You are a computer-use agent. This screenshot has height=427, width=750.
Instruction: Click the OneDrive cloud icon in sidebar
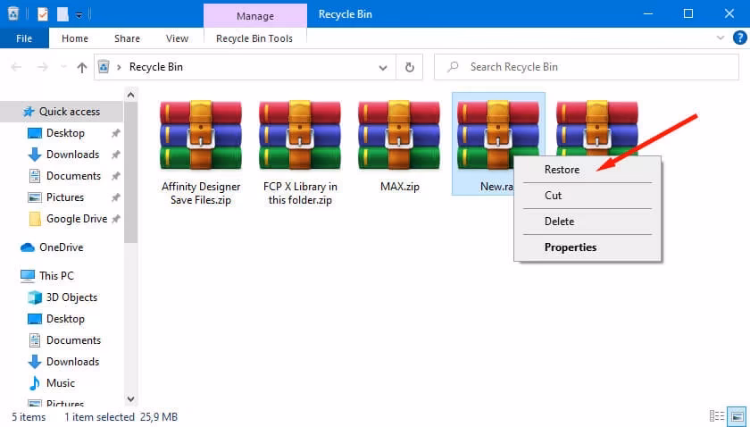(x=28, y=247)
